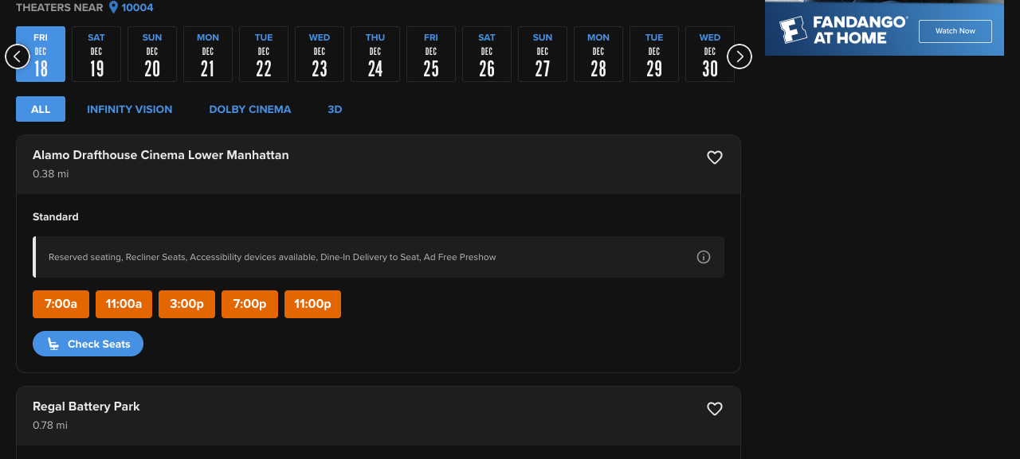Show ALL formats filter
This screenshot has width=1020, height=459.
(41, 109)
